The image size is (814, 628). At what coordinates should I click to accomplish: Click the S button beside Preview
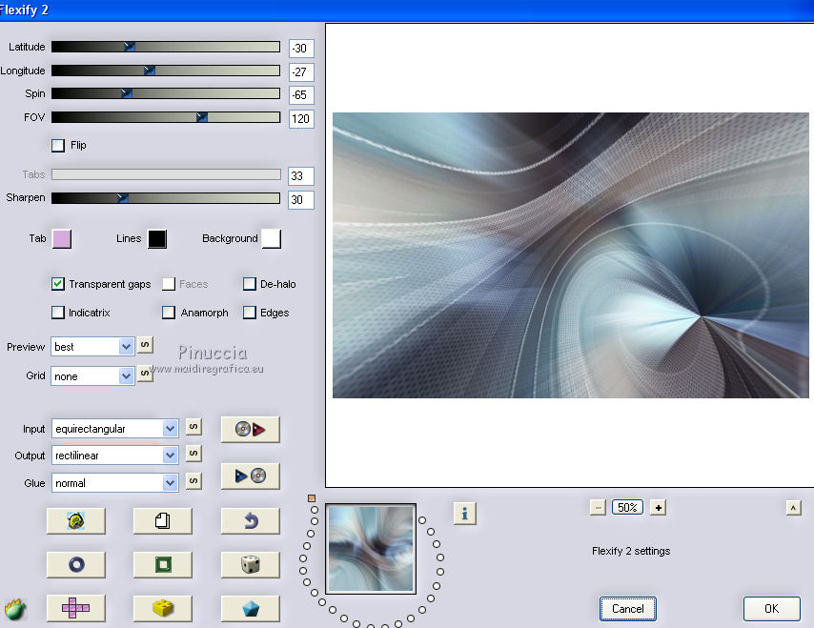pyautogui.click(x=145, y=345)
